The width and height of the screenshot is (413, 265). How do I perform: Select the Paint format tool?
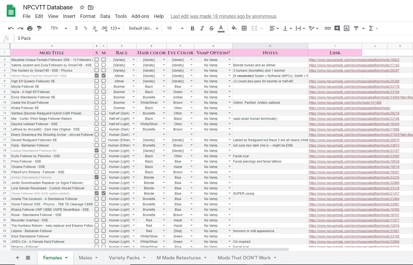pyautogui.click(x=39, y=28)
